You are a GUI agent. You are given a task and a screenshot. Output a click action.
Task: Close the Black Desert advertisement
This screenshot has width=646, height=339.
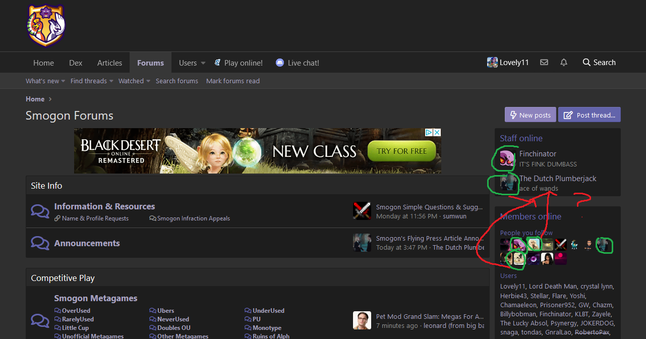coord(437,133)
